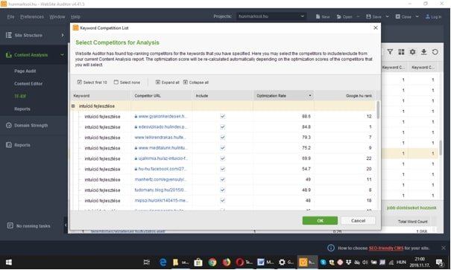The image size is (451, 270).
Task: Expand the Open button dropdown arrow
Action: pos(358,16)
